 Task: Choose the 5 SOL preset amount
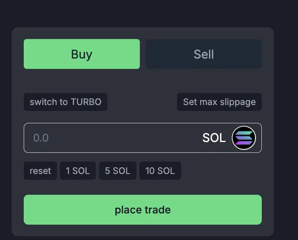click(x=118, y=171)
